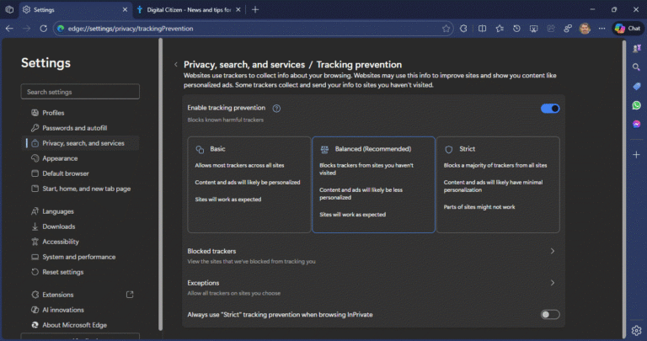
Task: Open the Messenger sidebar icon
Action: (x=636, y=124)
